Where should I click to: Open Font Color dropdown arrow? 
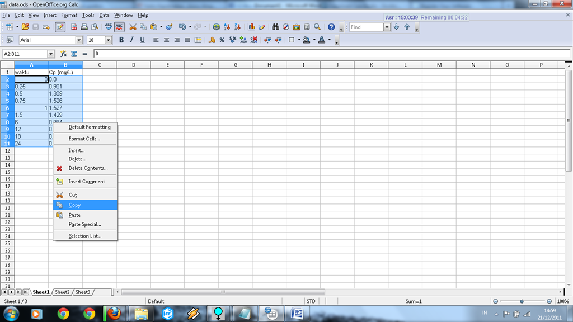point(329,40)
